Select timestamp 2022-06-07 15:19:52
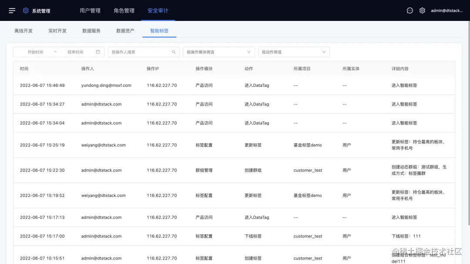 pos(42,195)
